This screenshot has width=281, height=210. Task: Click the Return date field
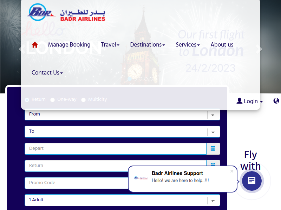point(116,166)
